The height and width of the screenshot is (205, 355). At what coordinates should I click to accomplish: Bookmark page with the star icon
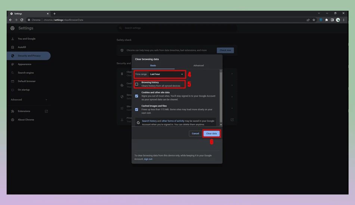coord(314,20)
